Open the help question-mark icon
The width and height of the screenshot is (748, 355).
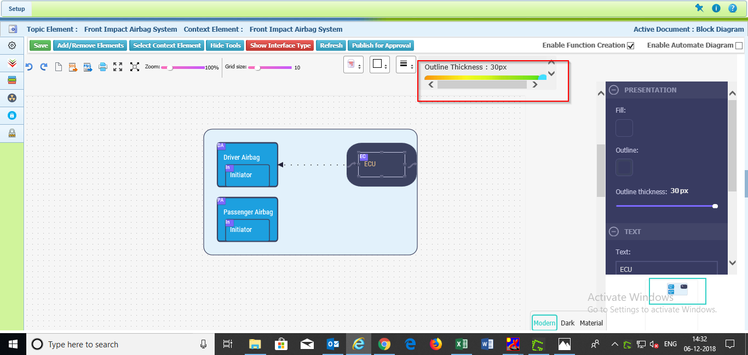pos(733,8)
